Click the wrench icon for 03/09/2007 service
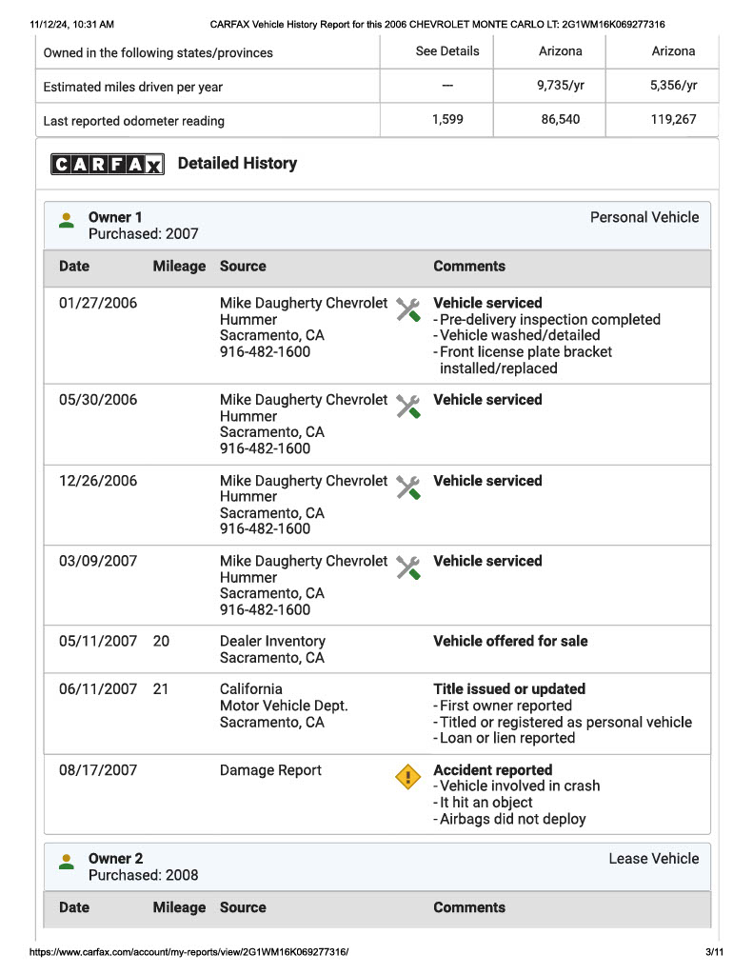Image resolution: width=753 pixels, height=975 pixels. [407, 567]
